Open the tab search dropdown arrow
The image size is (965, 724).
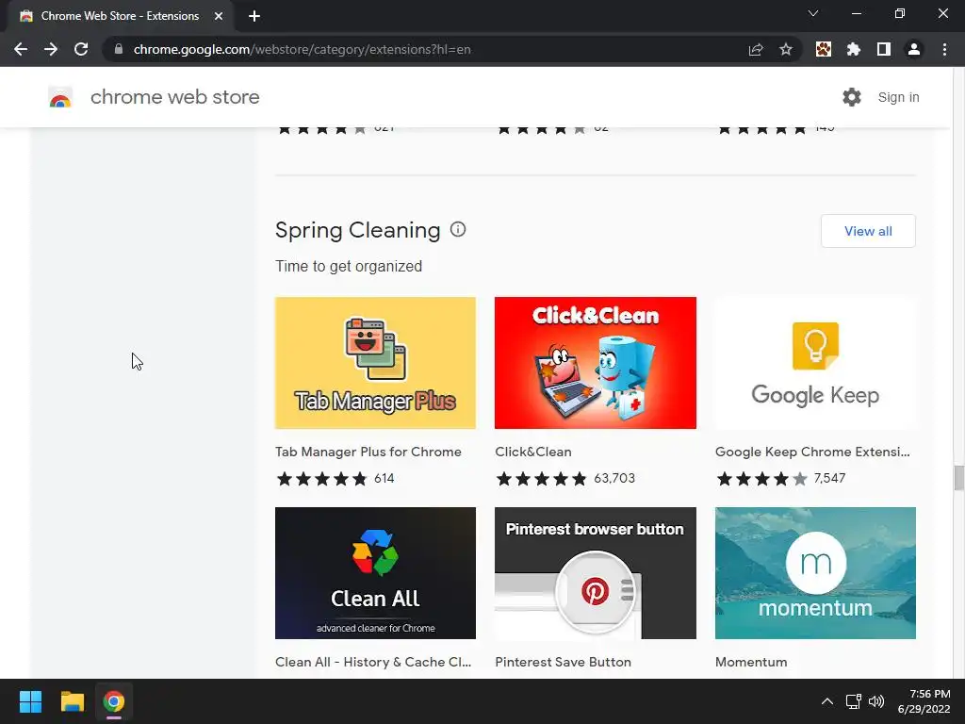click(813, 13)
